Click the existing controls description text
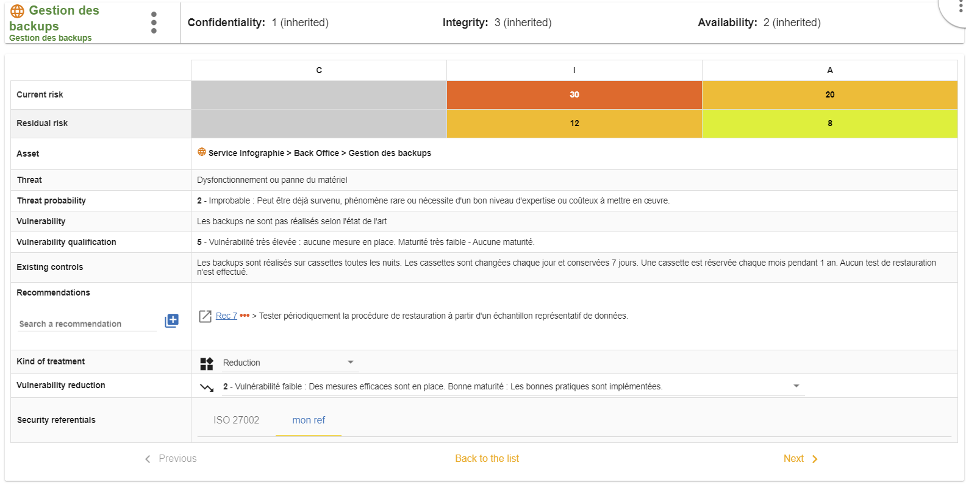This screenshot has height=485, width=966. click(x=567, y=267)
